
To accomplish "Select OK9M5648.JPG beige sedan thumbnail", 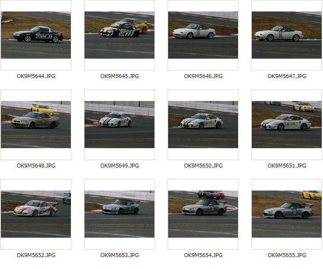I will point(36,125).
